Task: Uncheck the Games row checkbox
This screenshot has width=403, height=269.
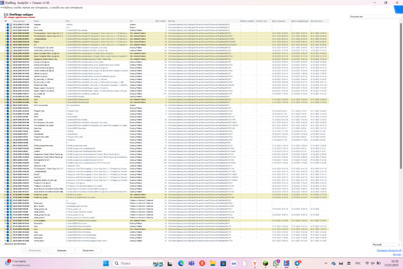Action: [x=8, y=131]
